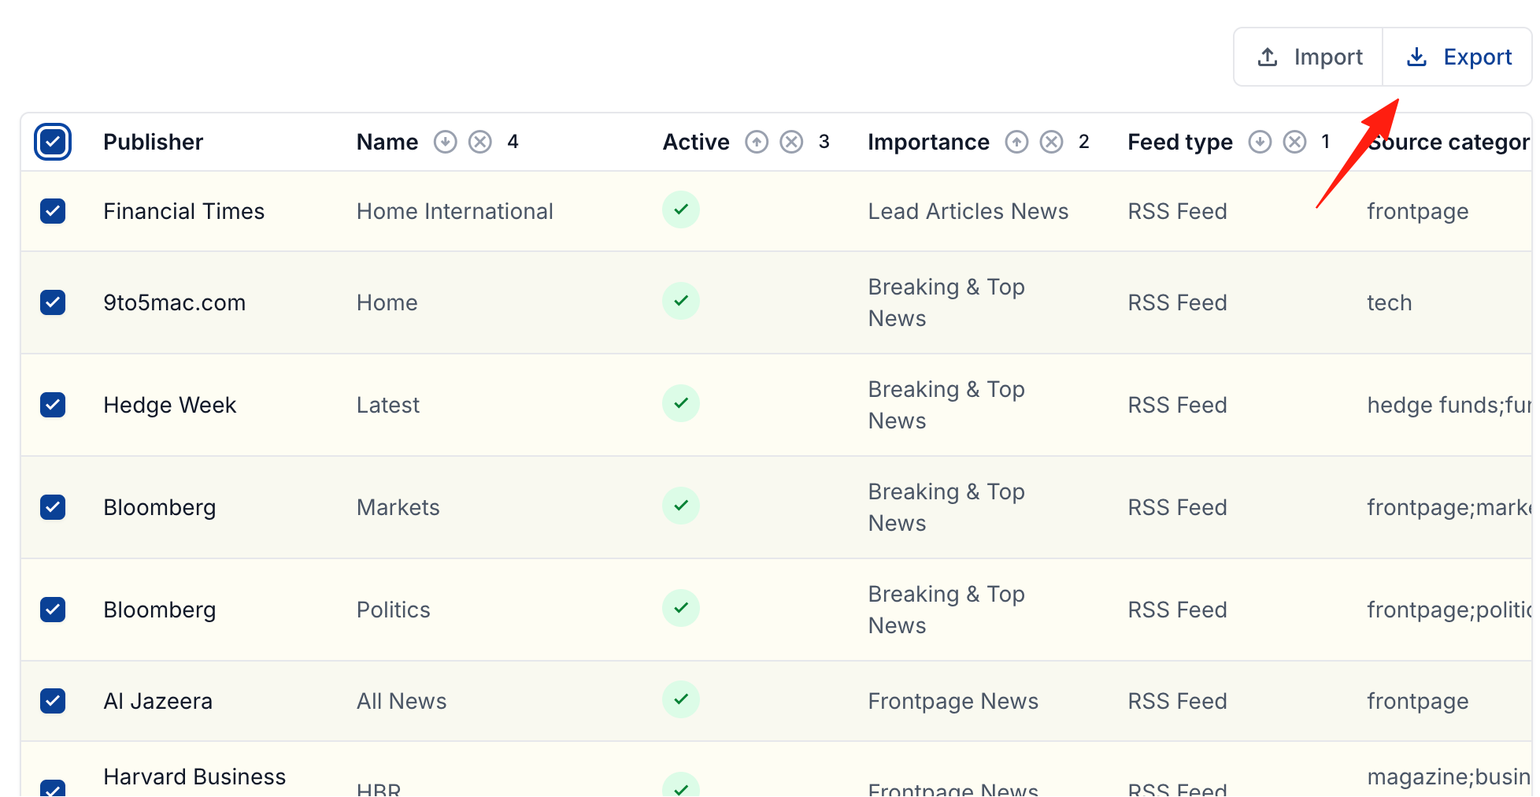This screenshot has width=1540, height=797.
Task: Uncheck the Financial Times row checkbox
Action: 53,211
